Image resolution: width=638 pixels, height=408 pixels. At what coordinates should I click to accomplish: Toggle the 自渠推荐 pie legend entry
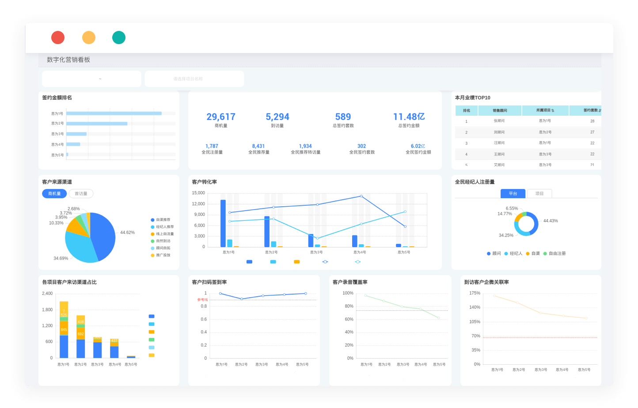pos(160,219)
